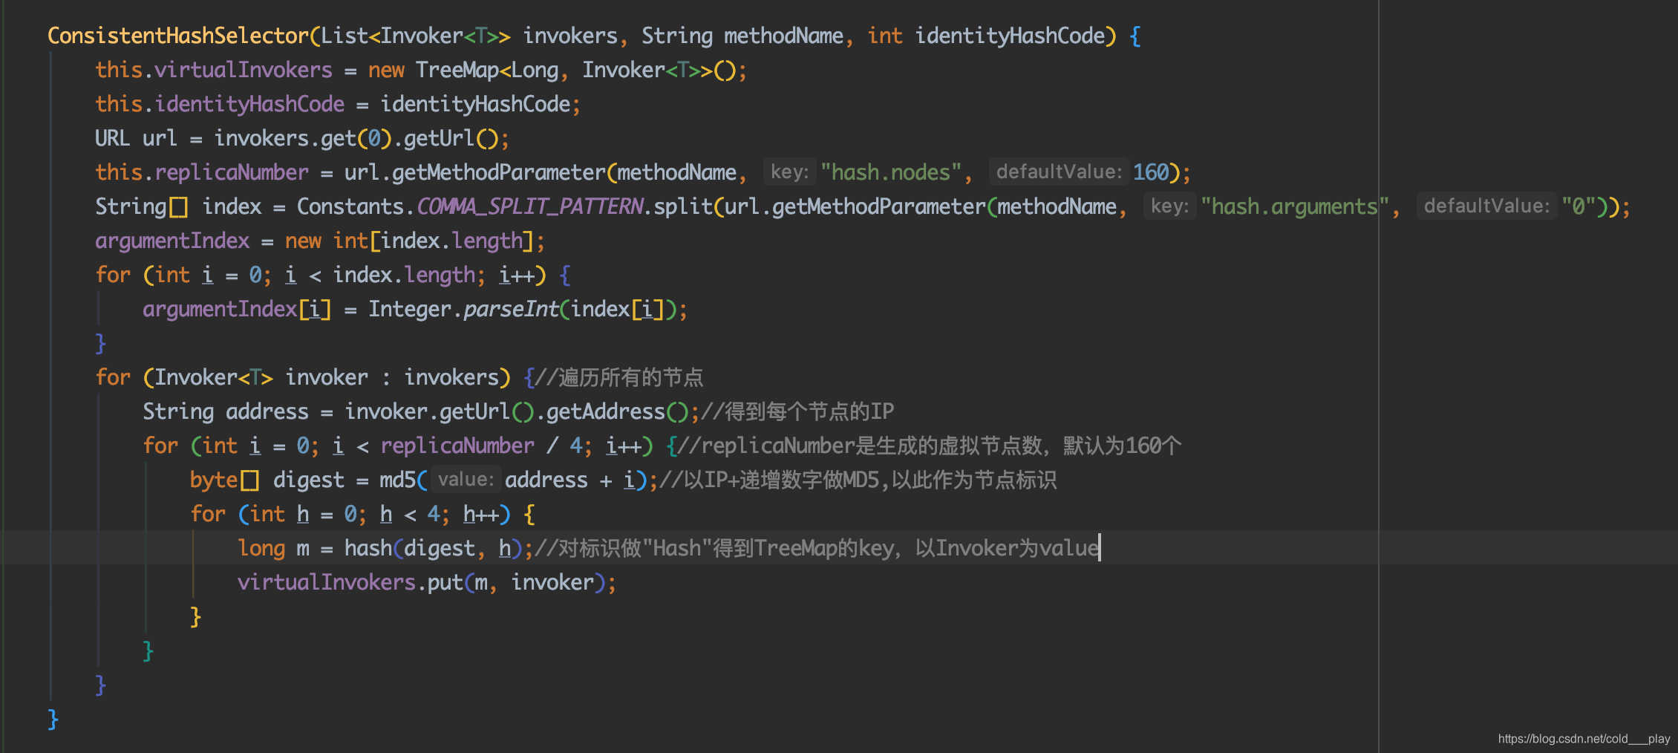
Task: Click replicaNumber in the for loop condition
Action: click(x=457, y=446)
